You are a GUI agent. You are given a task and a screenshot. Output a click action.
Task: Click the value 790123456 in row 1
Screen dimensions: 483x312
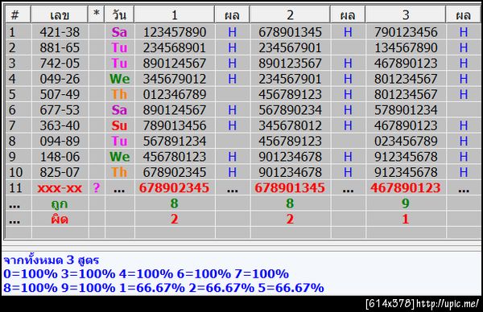pyautogui.click(x=406, y=32)
